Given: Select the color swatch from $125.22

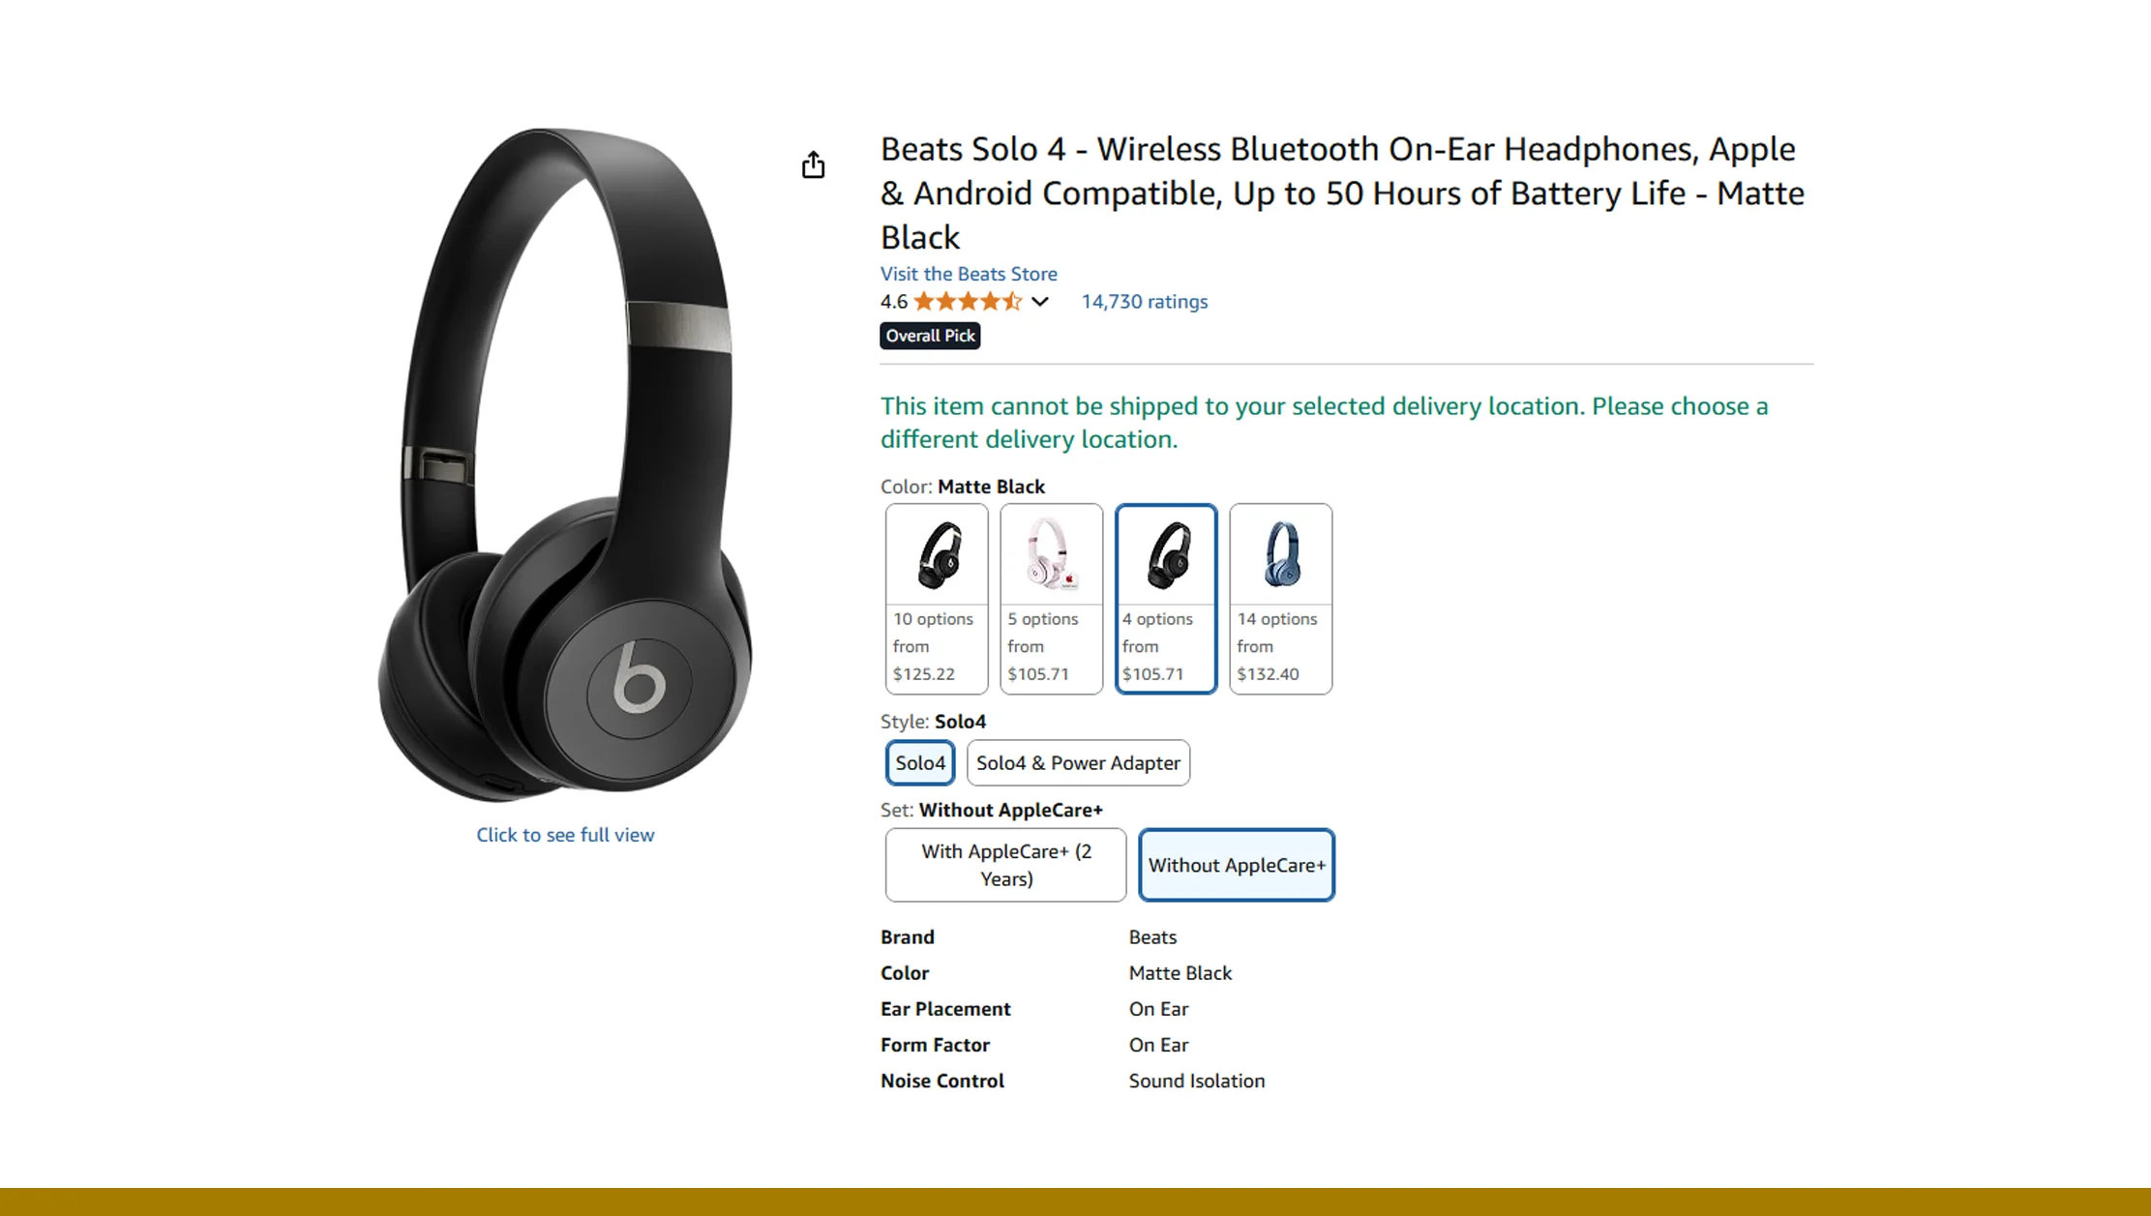Looking at the screenshot, I should coord(936,598).
